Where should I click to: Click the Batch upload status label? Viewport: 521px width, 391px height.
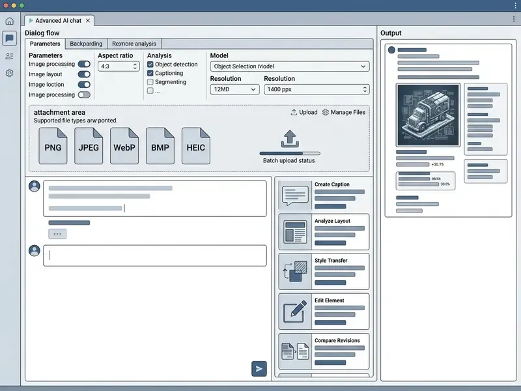click(x=289, y=160)
